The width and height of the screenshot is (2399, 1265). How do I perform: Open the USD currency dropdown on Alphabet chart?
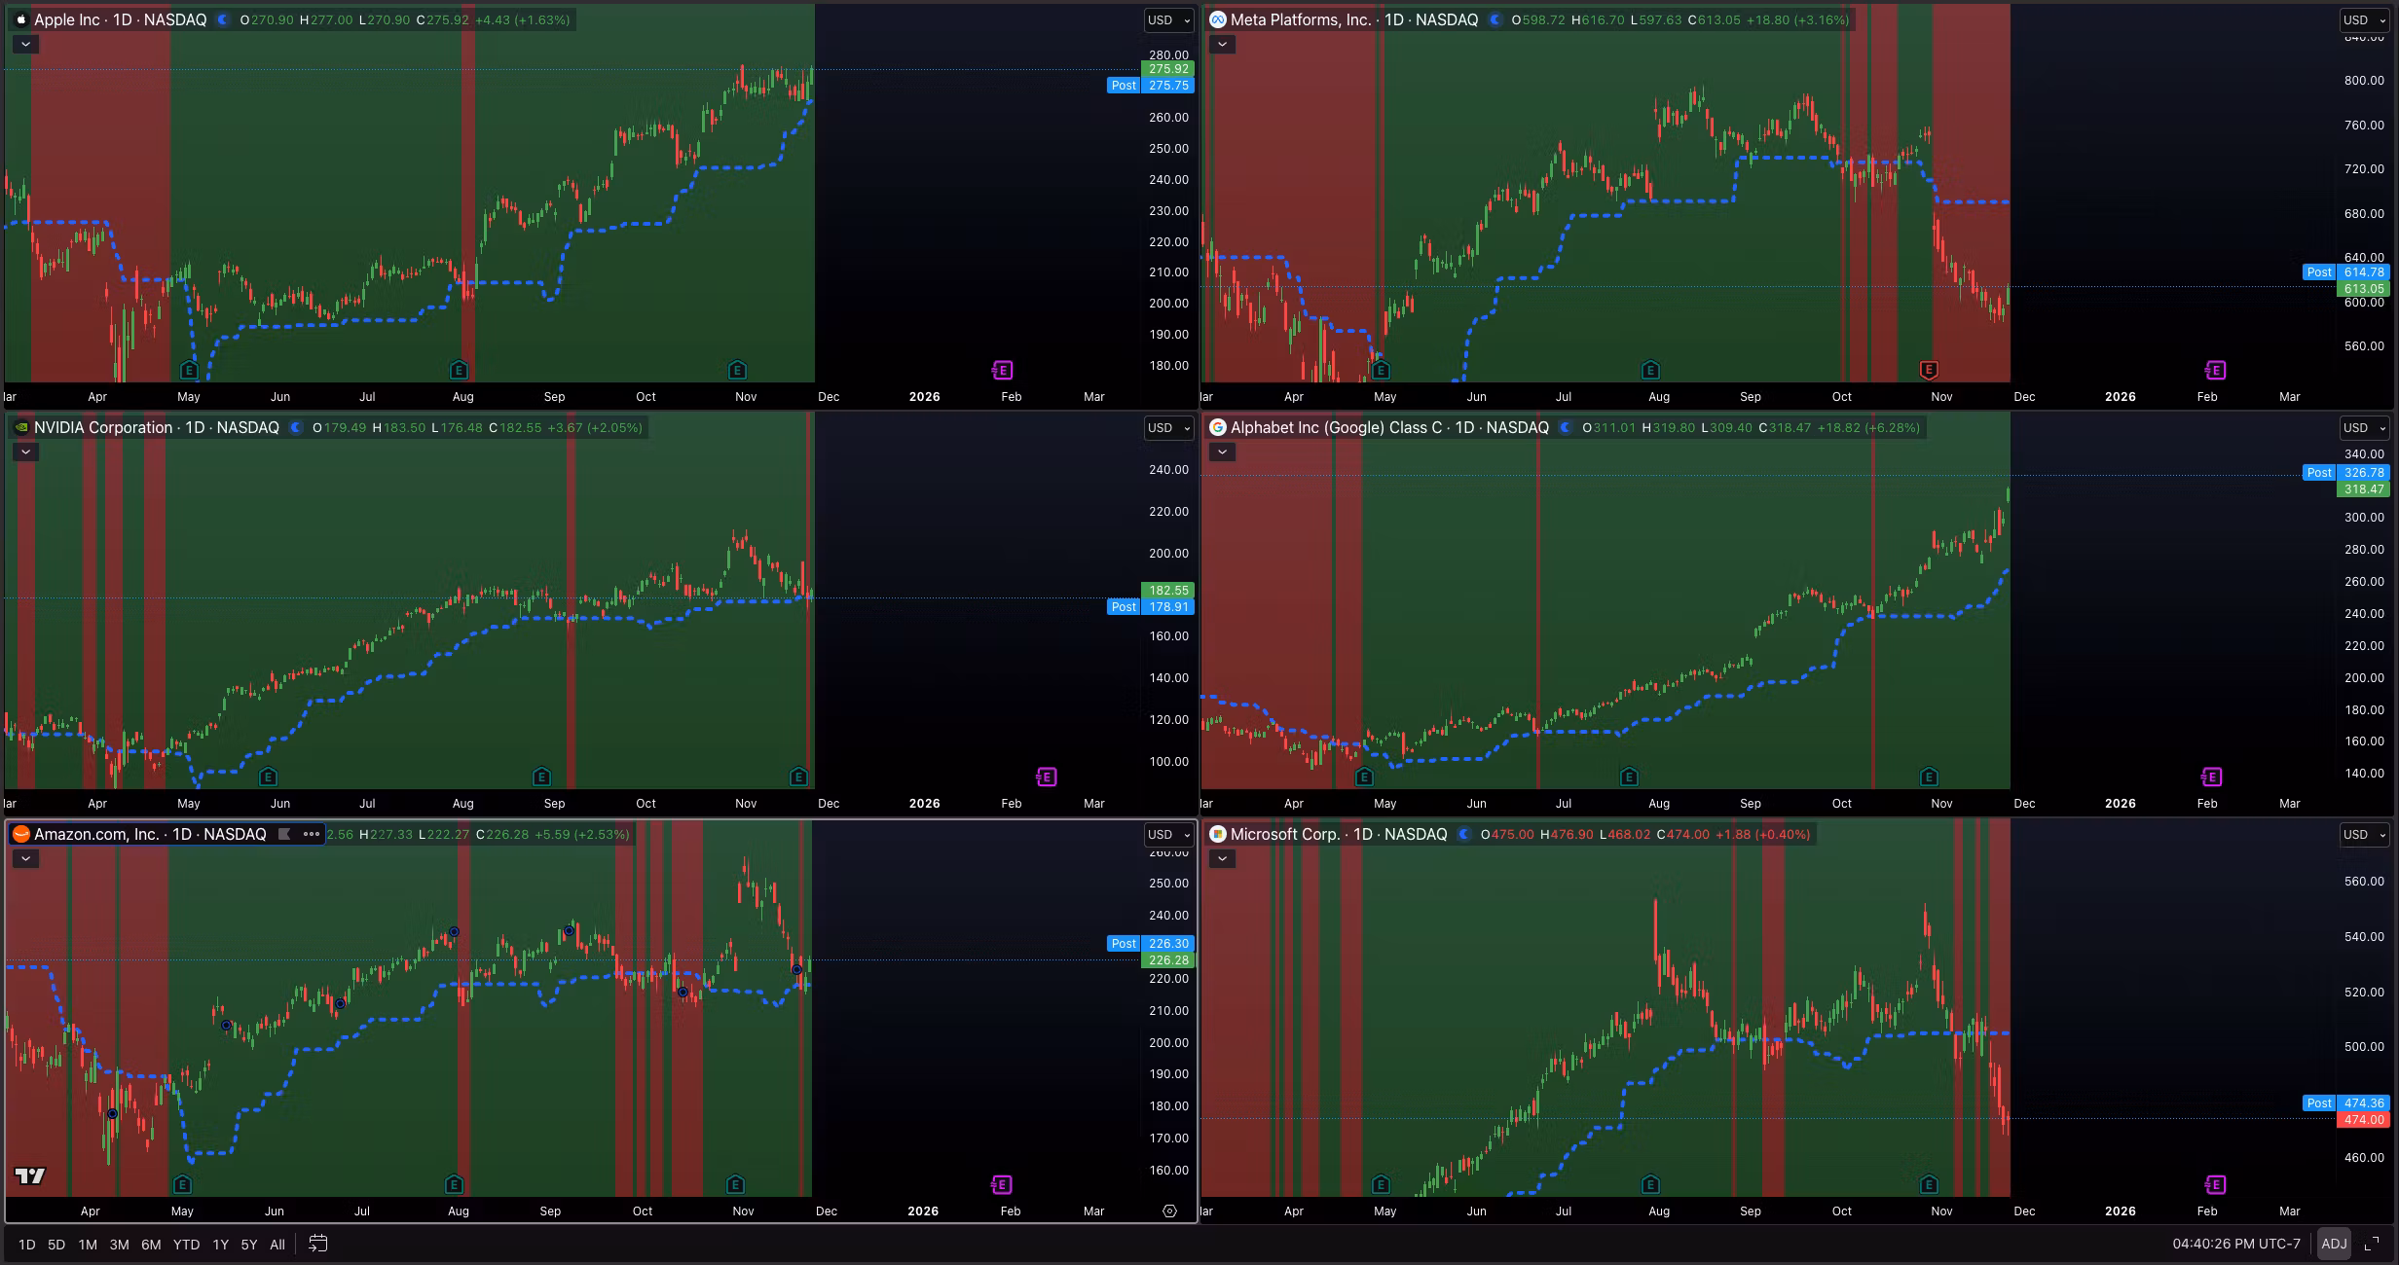tap(2365, 427)
